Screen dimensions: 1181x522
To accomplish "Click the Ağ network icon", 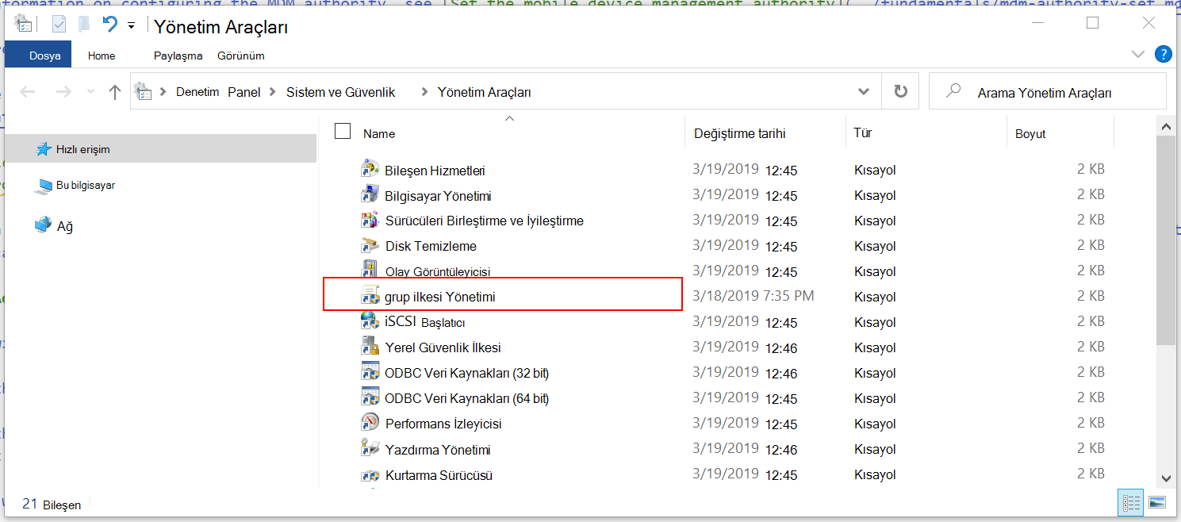I will pyautogui.click(x=43, y=225).
